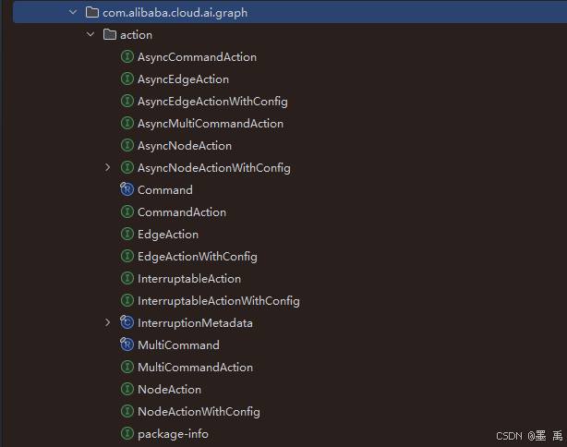Viewport: 567px width, 447px height.
Task: Click the NodeAction interface icon
Action: pos(127,389)
